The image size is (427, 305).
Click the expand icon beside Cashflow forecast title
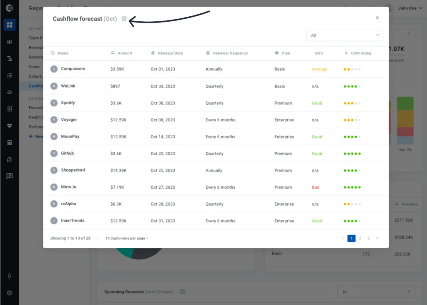pos(124,19)
